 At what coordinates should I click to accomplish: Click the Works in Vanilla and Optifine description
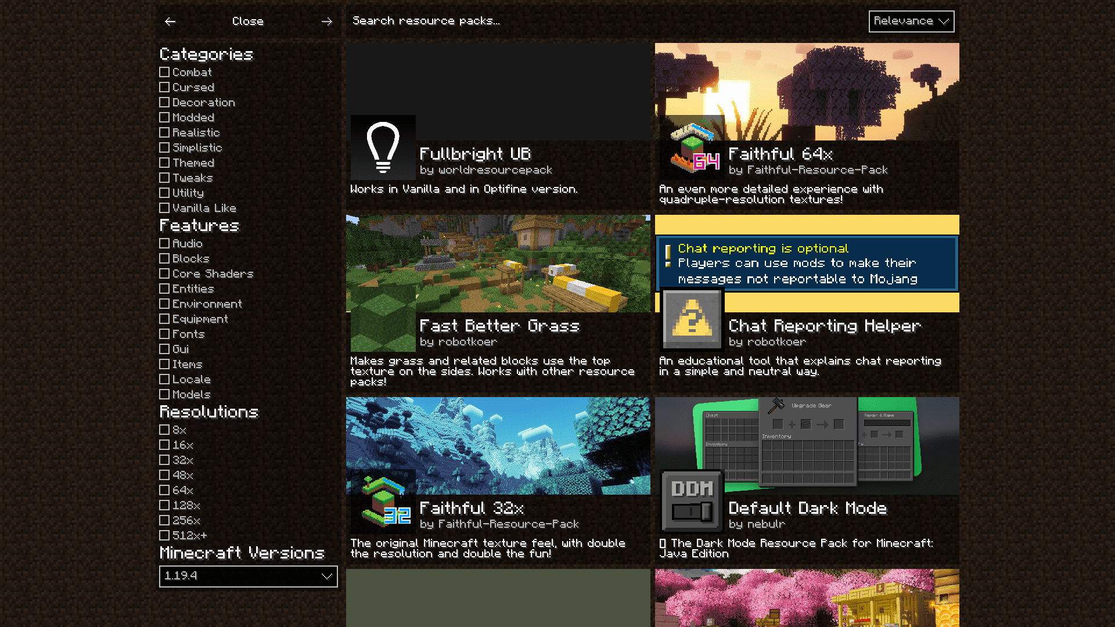[x=464, y=189]
